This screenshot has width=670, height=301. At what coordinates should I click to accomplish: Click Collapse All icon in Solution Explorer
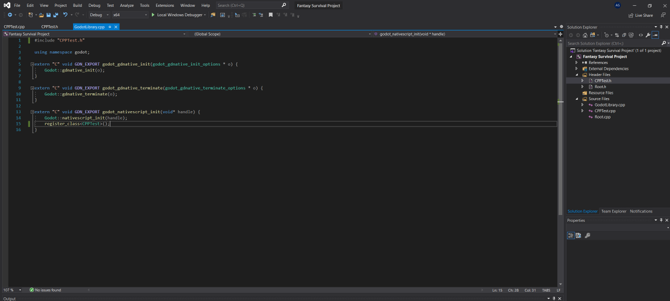pyautogui.click(x=624, y=35)
